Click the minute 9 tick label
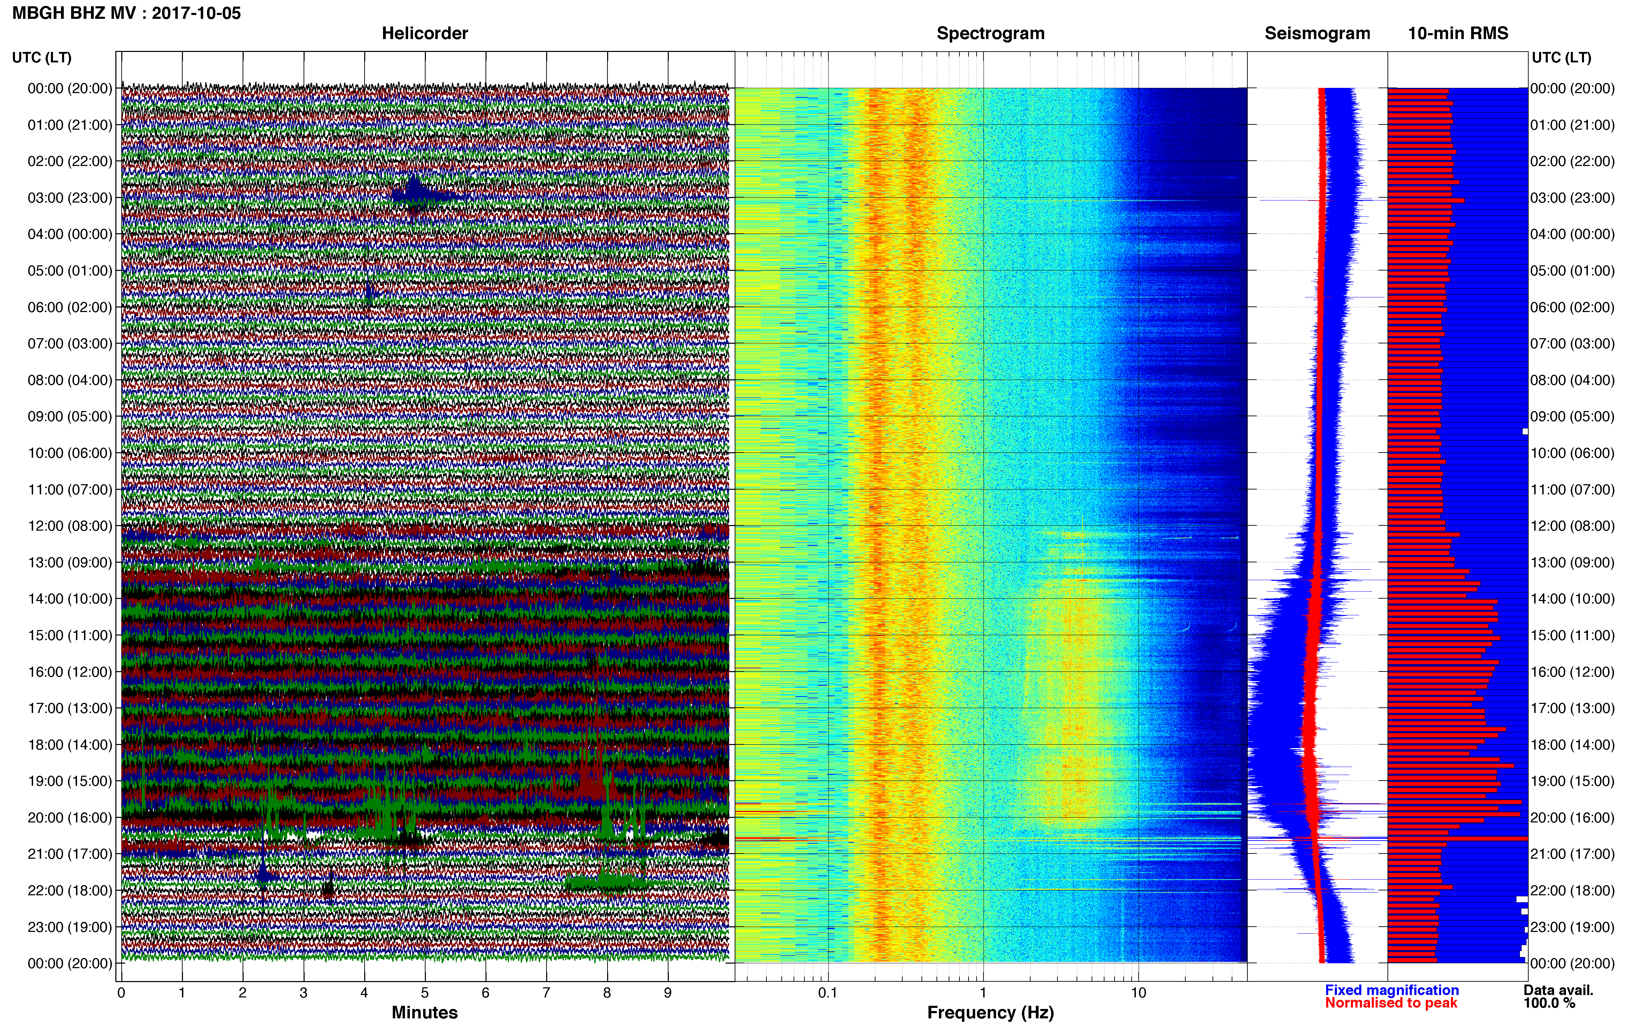Viewport: 1652px width, 1033px height. [x=668, y=993]
